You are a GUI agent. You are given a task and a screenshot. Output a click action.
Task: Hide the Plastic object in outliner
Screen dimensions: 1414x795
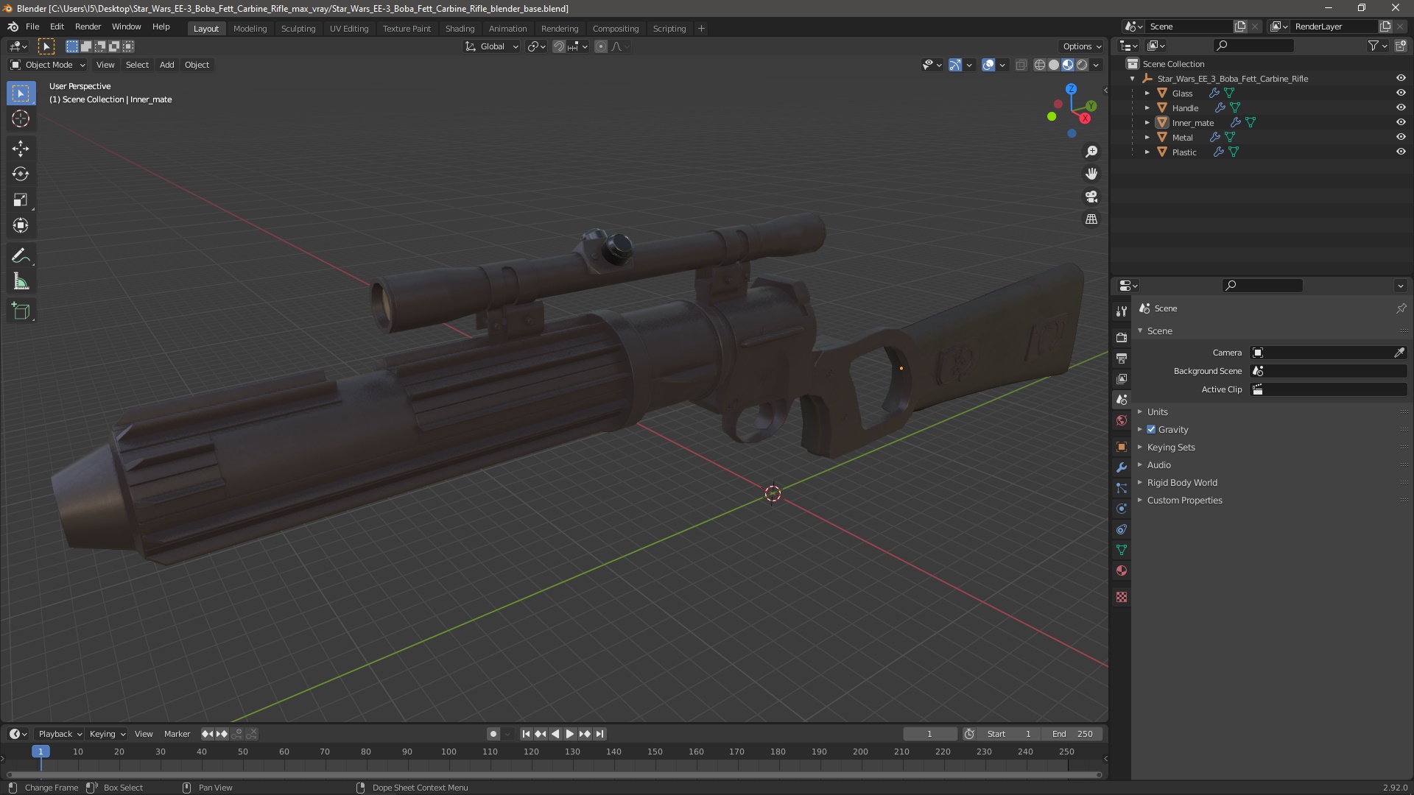pos(1401,152)
